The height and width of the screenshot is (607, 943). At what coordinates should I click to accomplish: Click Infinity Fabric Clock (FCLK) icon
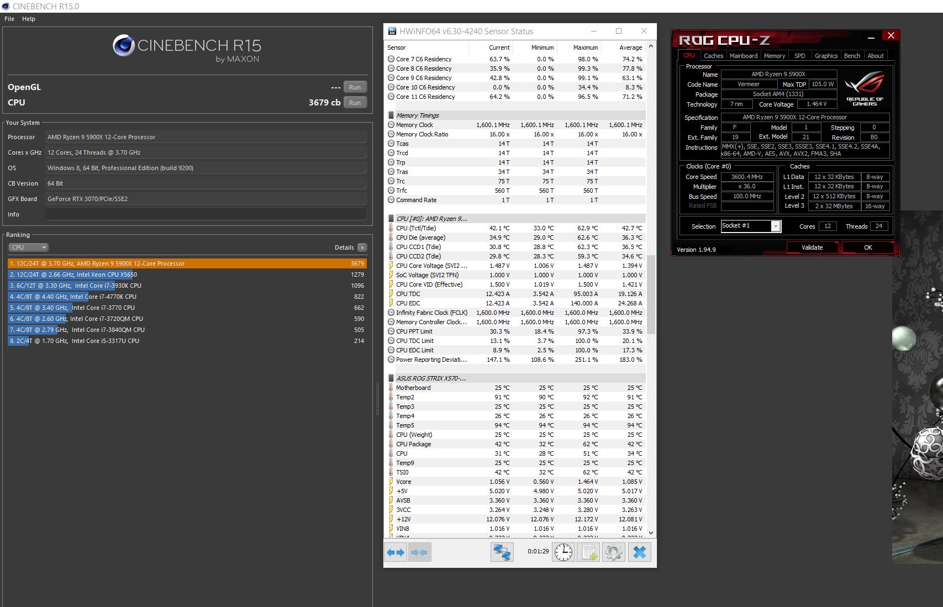click(391, 313)
